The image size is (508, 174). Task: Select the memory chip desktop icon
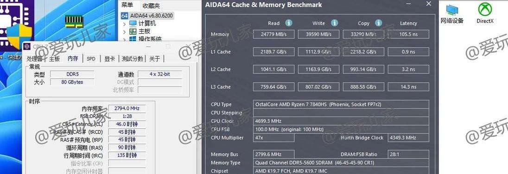74,21
